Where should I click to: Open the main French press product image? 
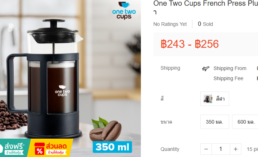pos(70,78)
